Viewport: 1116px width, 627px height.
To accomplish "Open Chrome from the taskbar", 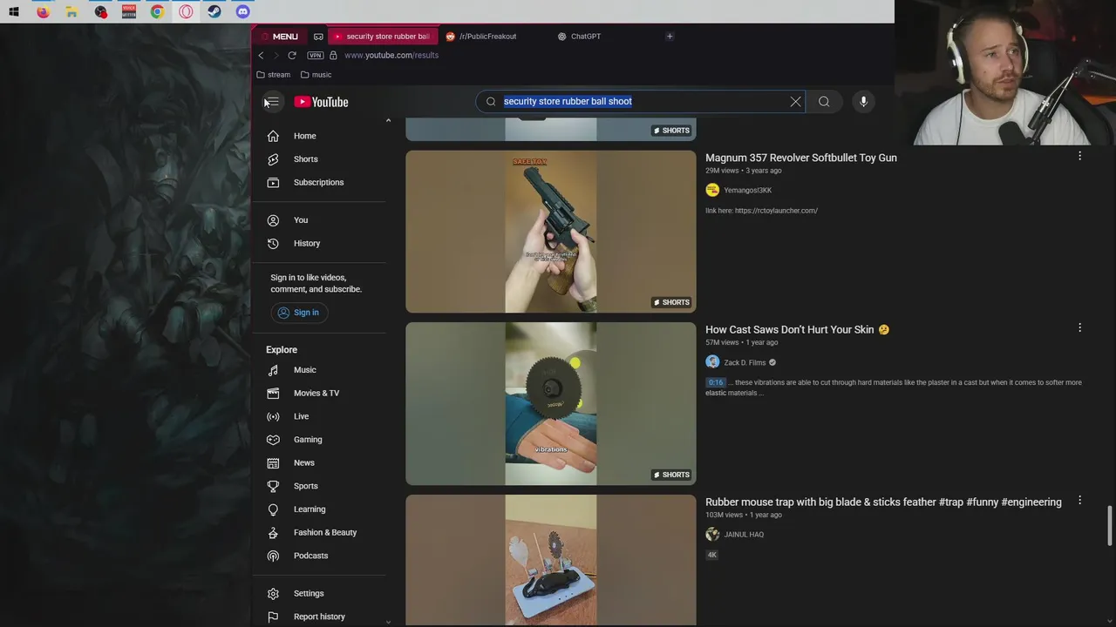I will pos(157,12).
